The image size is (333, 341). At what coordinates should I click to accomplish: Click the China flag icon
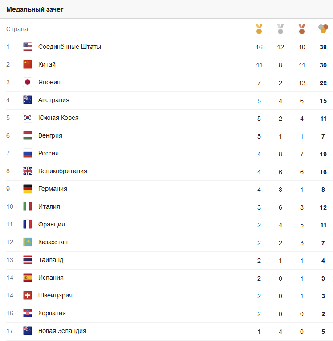tap(28, 64)
